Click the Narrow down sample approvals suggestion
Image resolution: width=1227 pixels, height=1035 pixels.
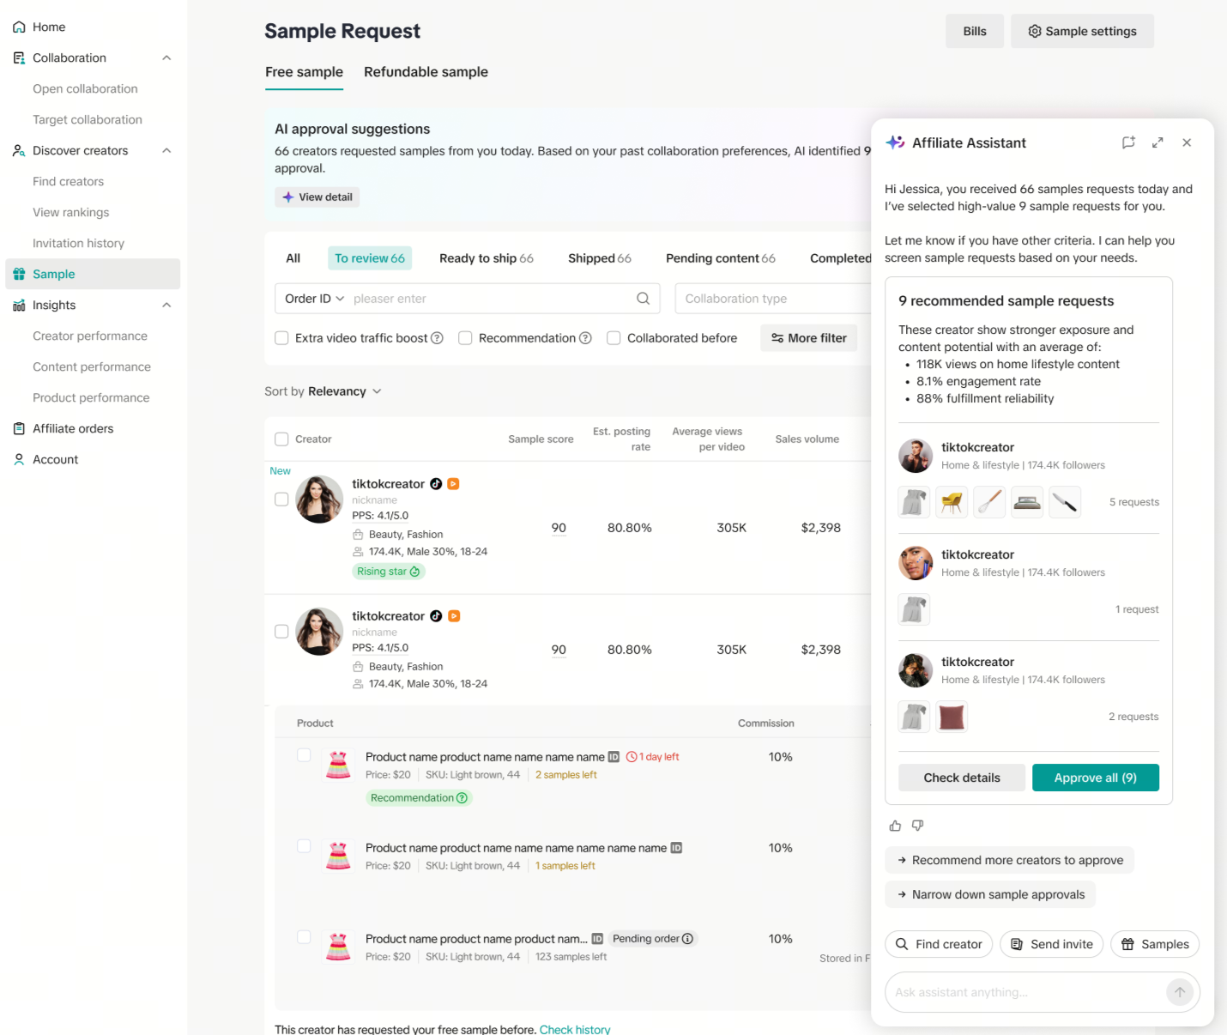[990, 894]
